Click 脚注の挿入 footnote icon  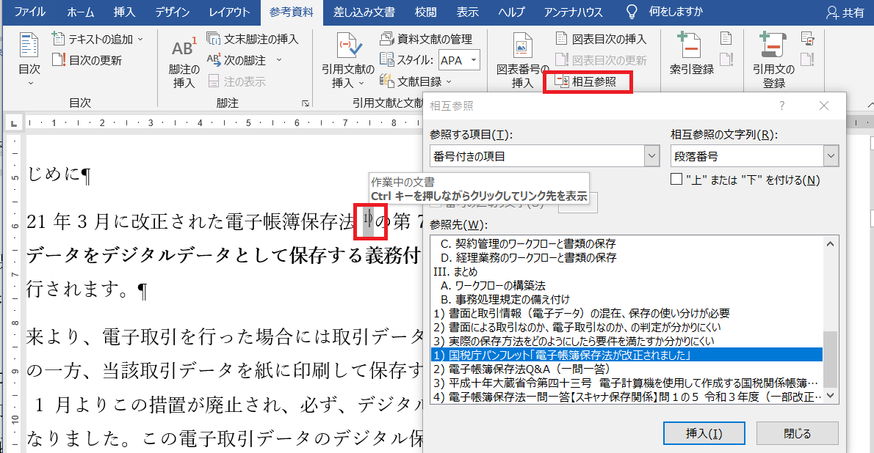(184, 50)
